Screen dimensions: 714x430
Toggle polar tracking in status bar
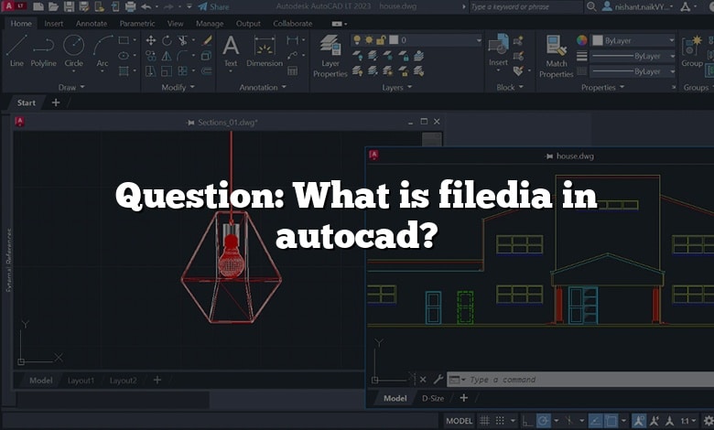[543, 421]
